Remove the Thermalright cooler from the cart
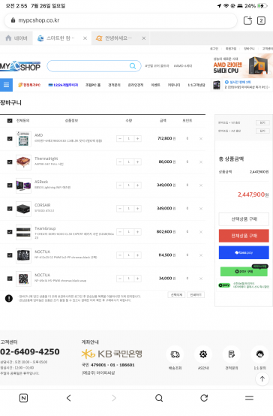This screenshot has width=273, height=416. [x=201, y=162]
